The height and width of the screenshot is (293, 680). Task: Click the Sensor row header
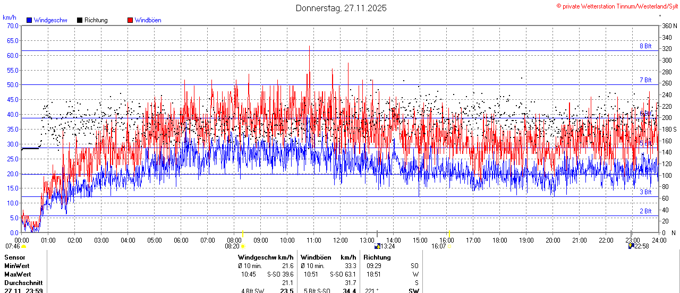point(14,257)
